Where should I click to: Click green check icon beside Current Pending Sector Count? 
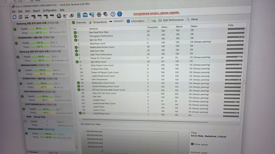coord(79,86)
